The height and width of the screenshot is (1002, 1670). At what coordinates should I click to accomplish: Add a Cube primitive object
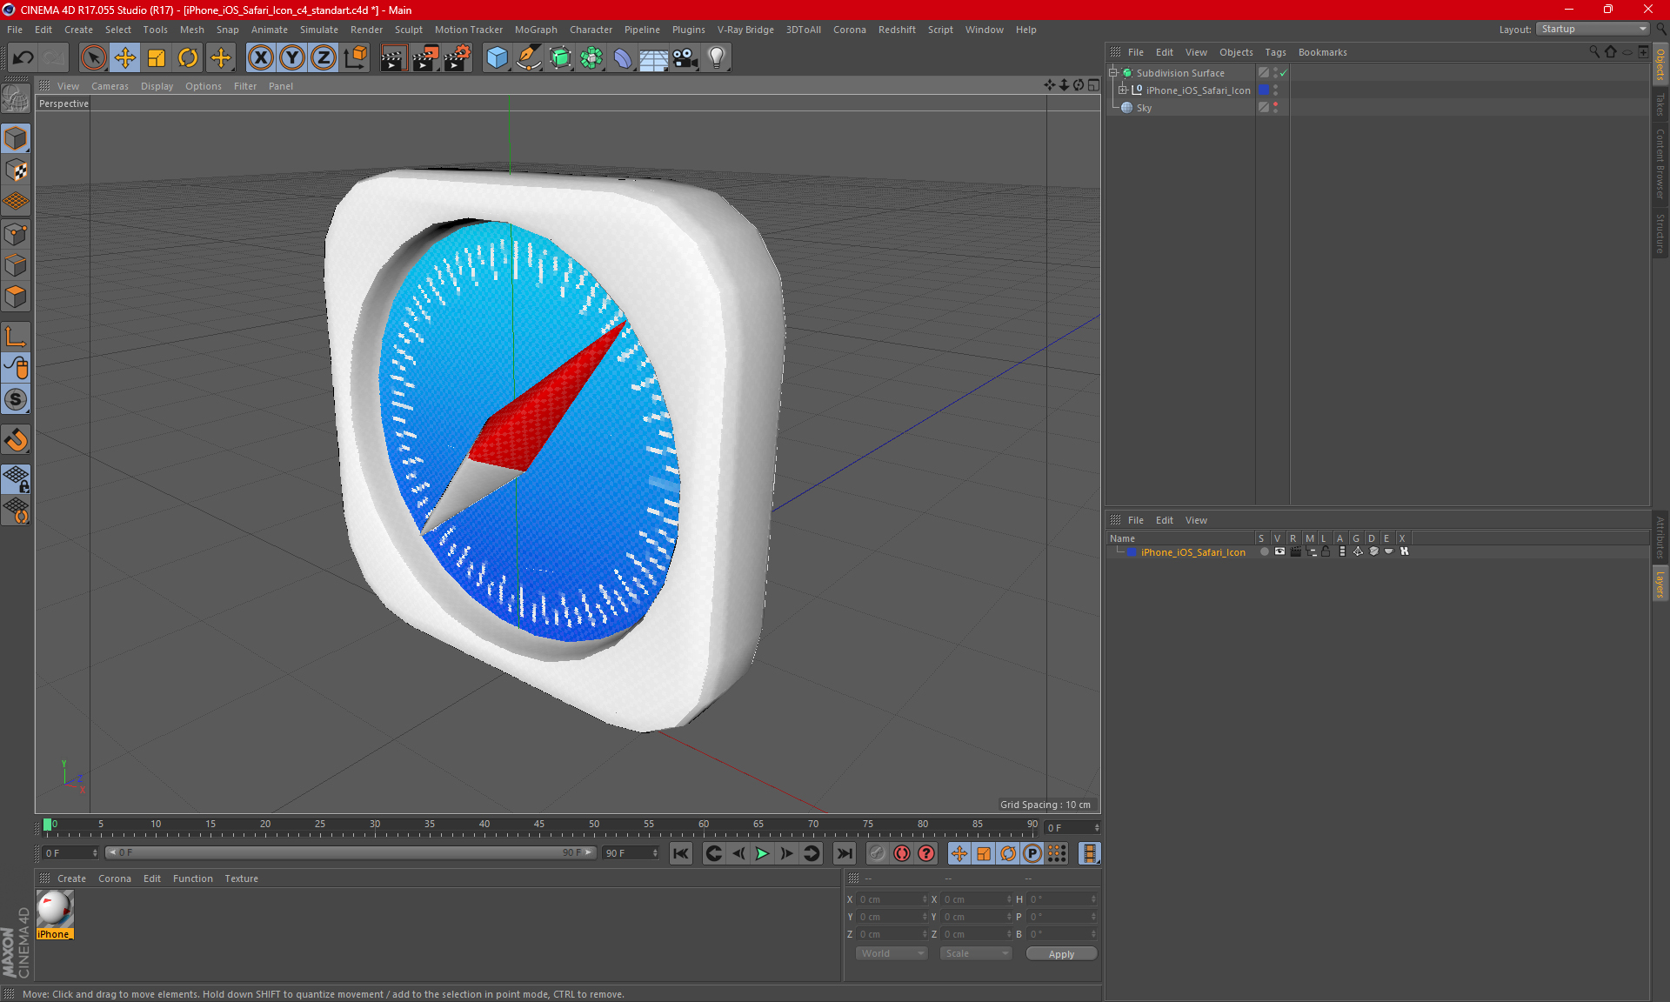click(x=497, y=58)
